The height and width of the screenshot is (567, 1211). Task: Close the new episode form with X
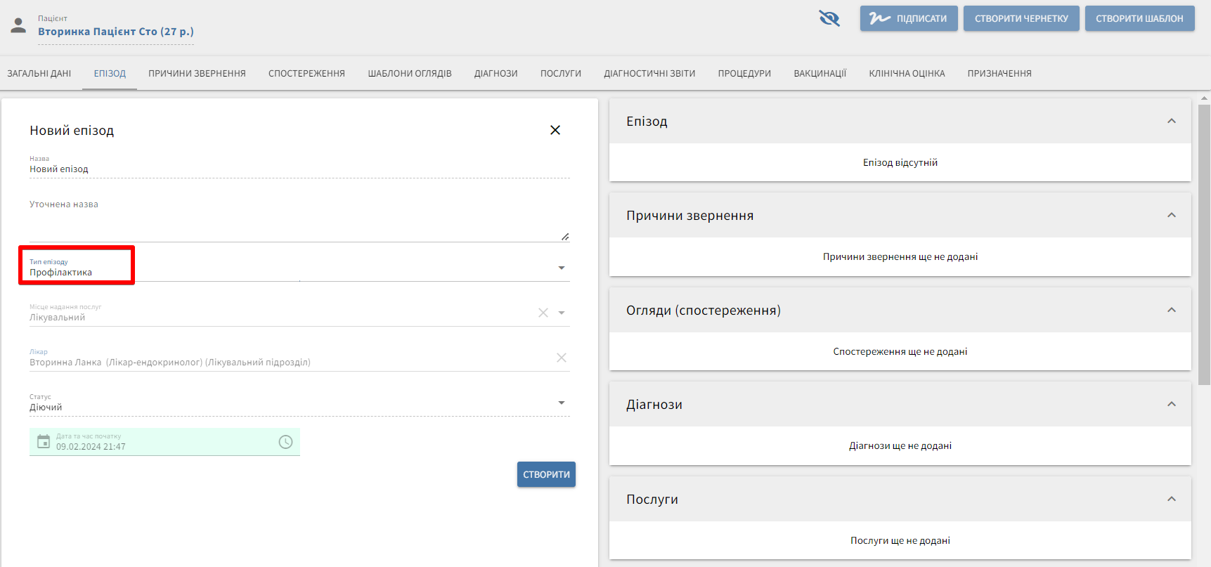click(555, 130)
